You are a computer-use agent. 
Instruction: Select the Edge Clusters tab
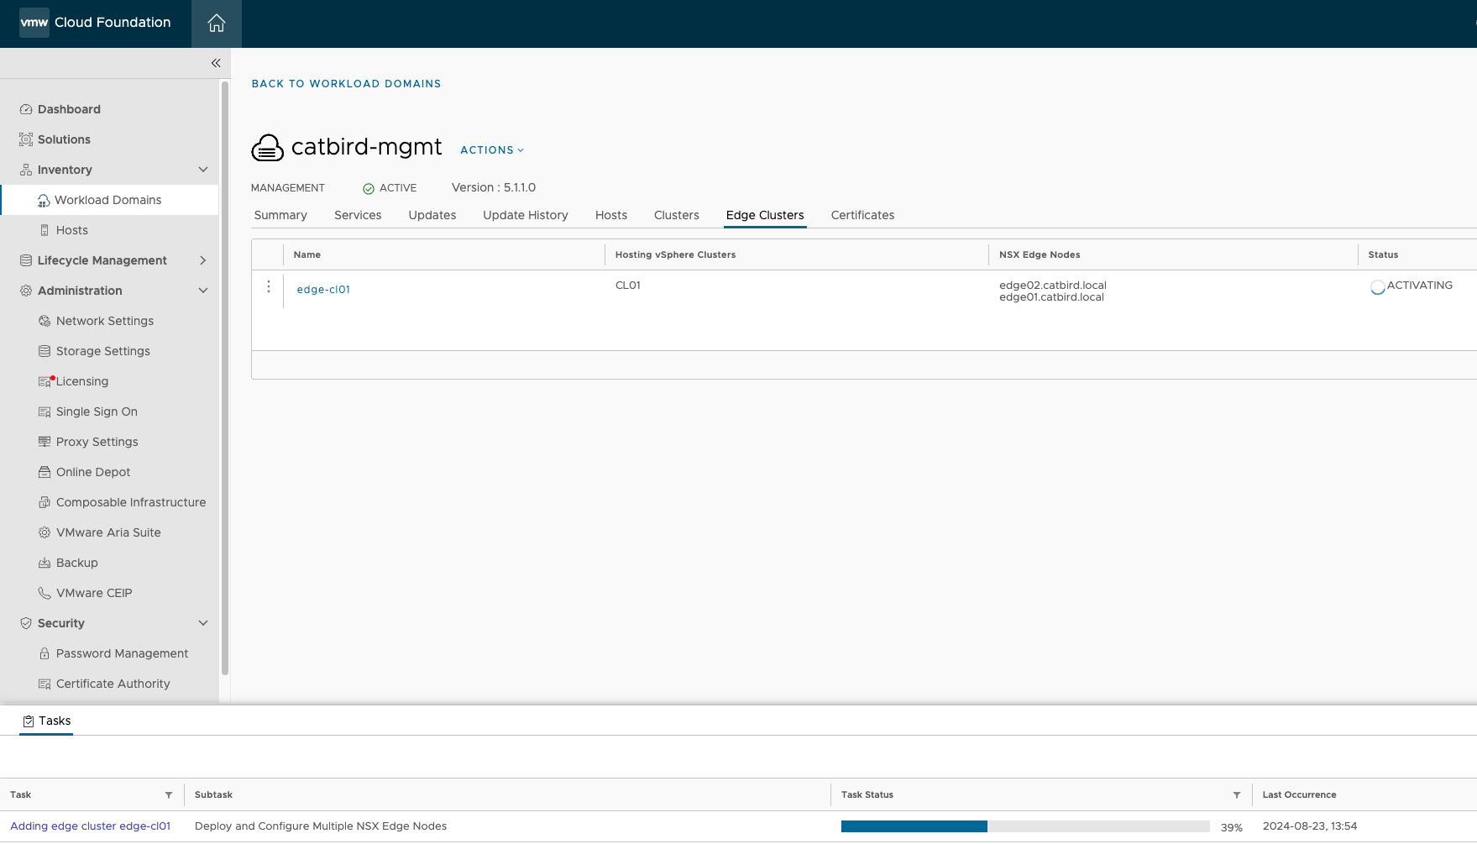click(x=765, y=215)
